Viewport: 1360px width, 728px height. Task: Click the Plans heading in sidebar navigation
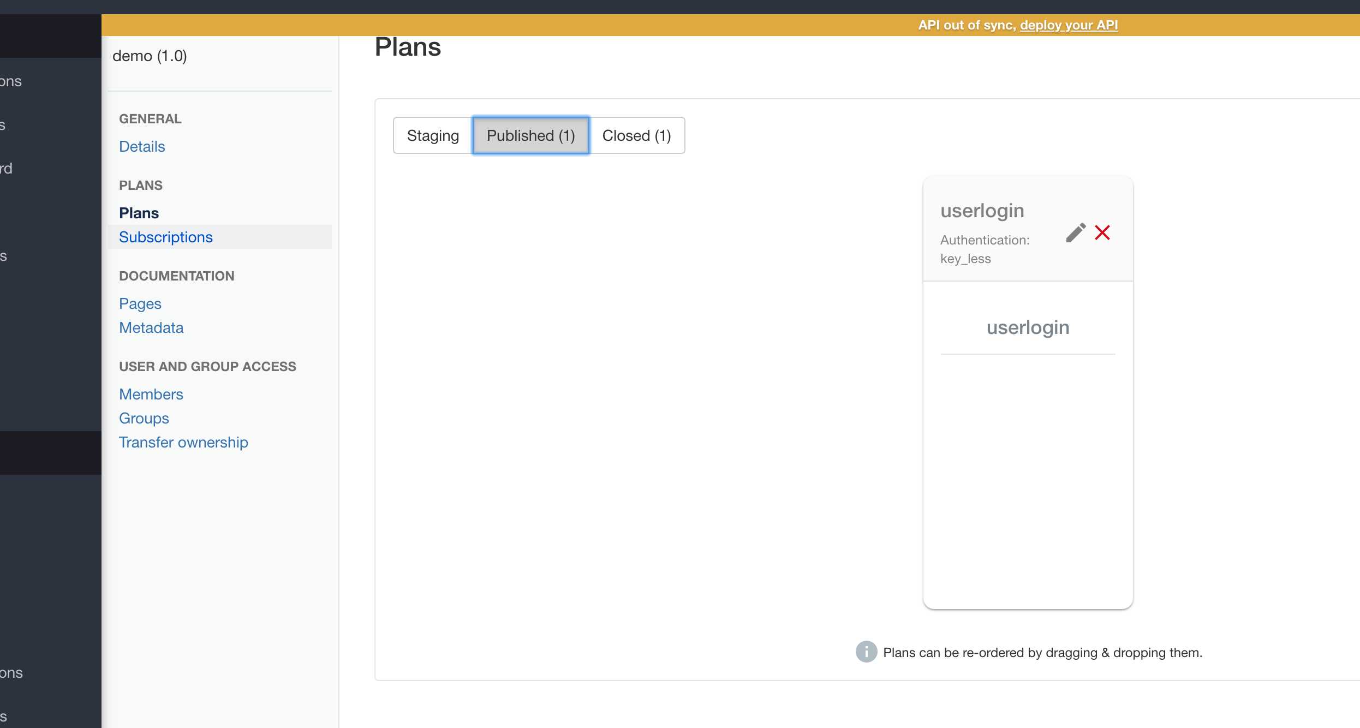tap(139, 212)
